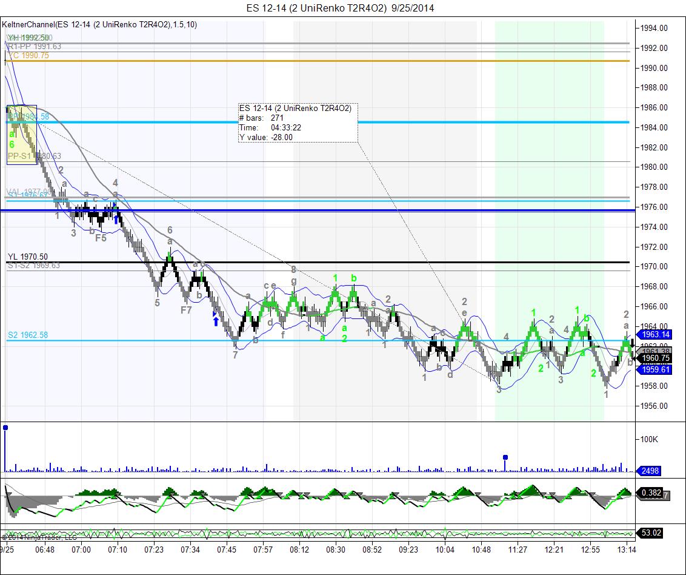Click the 08:30 time axis label
Image resolution: width=686 pixels, height=575 pixels.
(336, 549)
